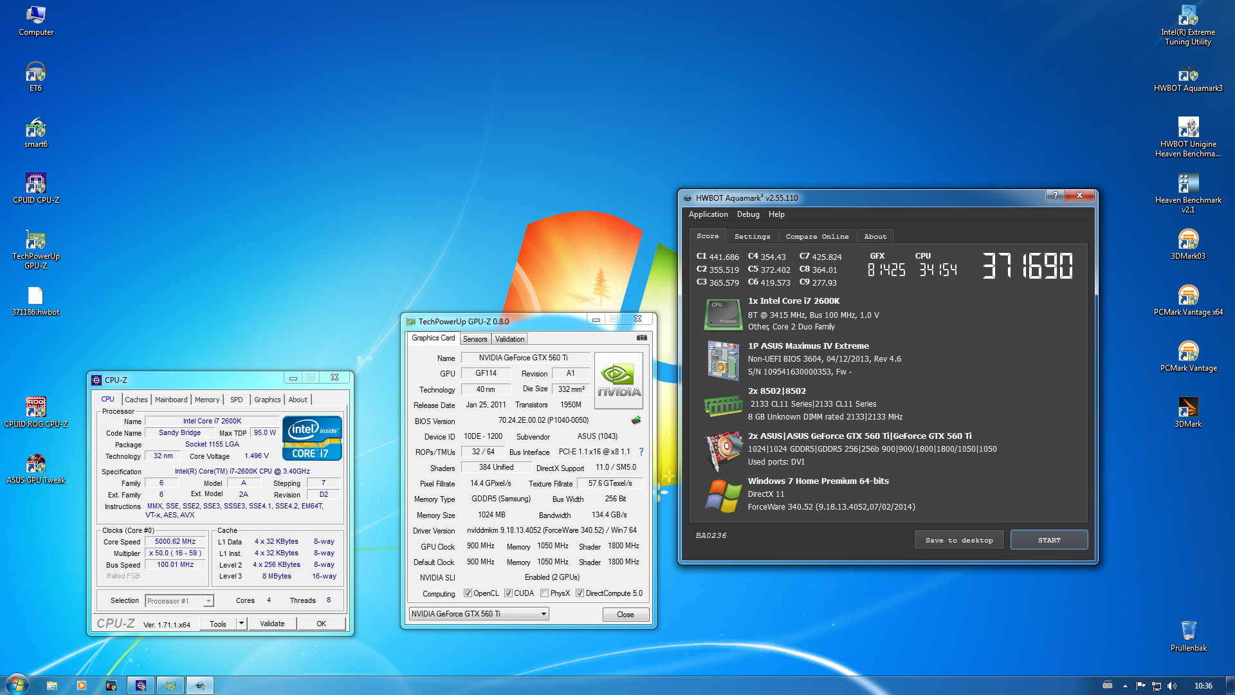Click the Show desktop strip on taskbar

pos(1230,685)
